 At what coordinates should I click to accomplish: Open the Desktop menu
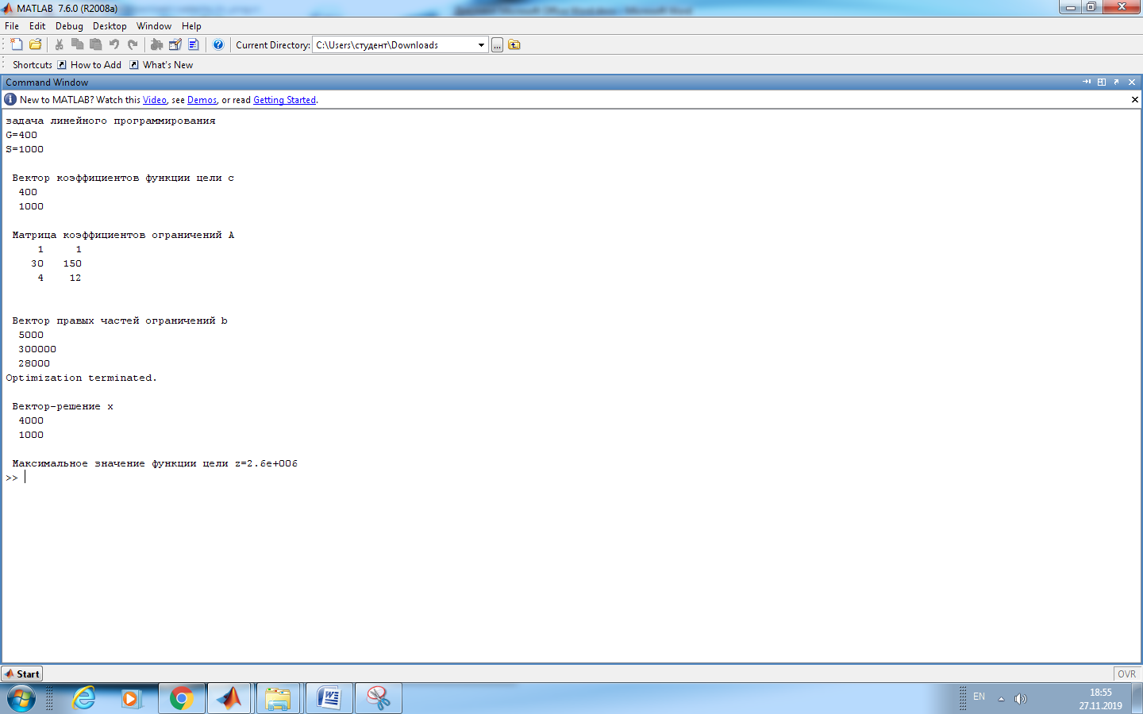click(110, 26)
